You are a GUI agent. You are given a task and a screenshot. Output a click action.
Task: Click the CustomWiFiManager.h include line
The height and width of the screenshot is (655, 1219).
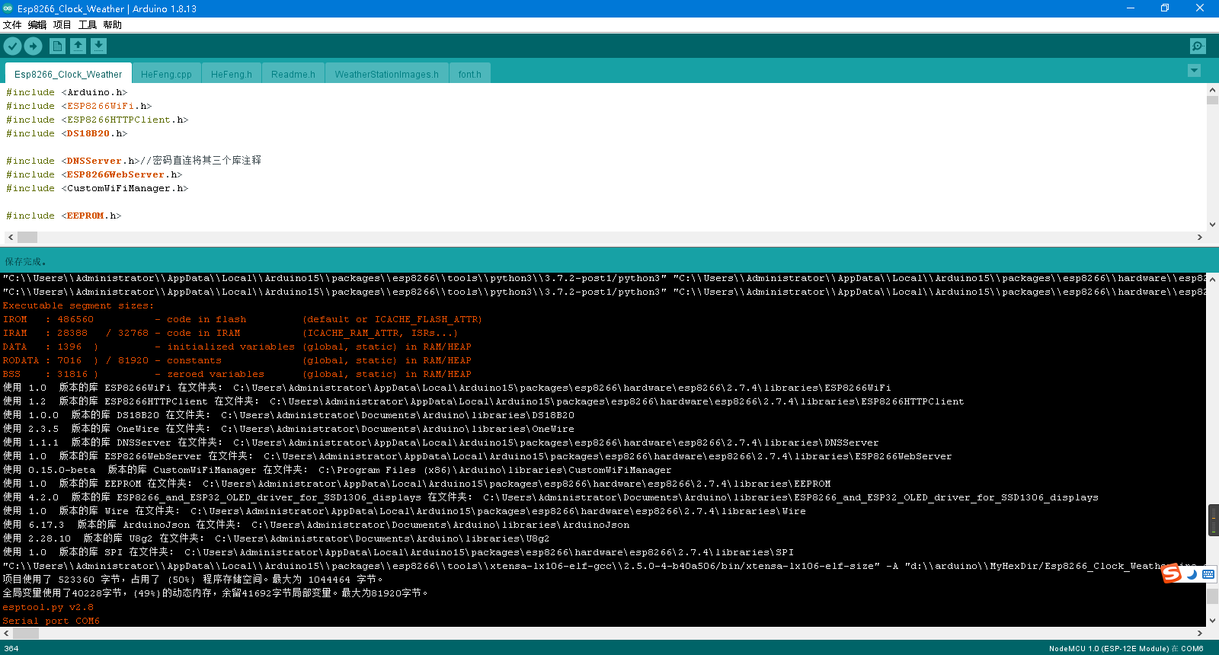click(98, 188)
